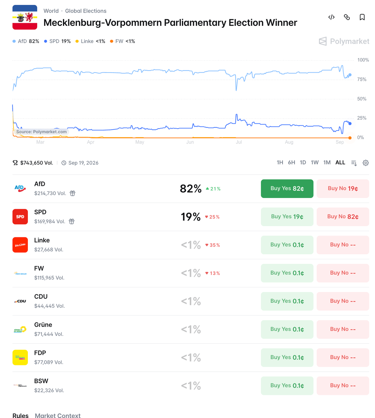Buy No on SPD at 82¢

coord(343,217)
